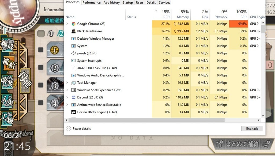The height and width of the screenshot is (156, 275).
Task: Click the horizontal scrollbar left arrow
Action: tap(66, 120)
